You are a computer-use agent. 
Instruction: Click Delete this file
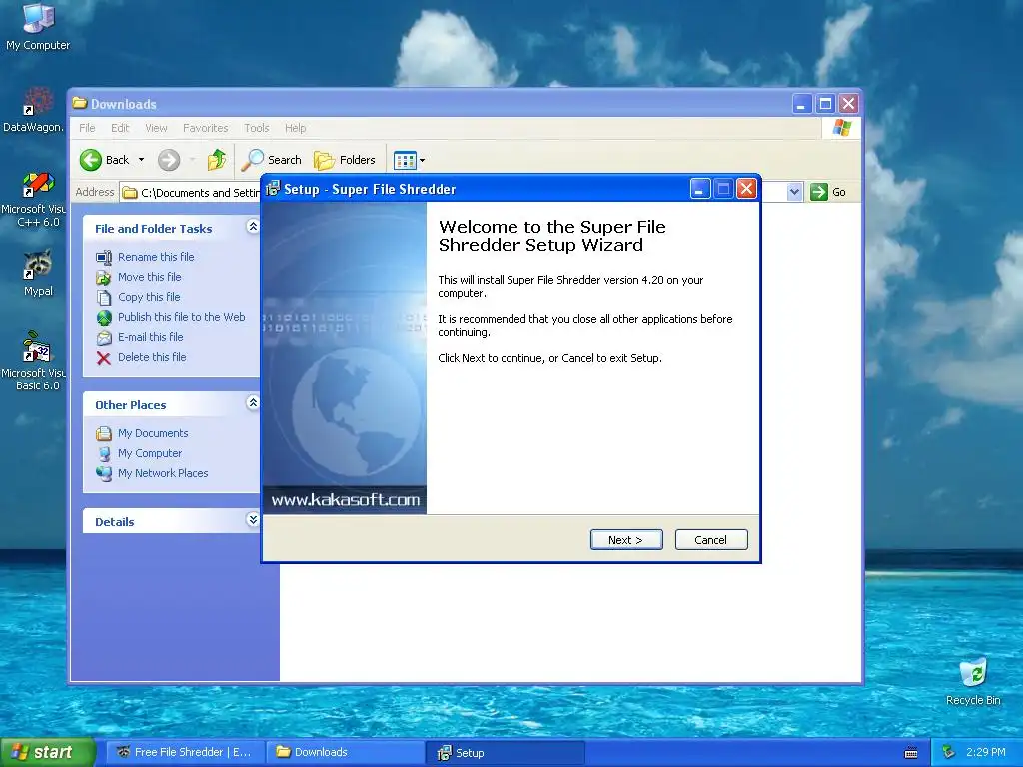click(x=152, y=357)
